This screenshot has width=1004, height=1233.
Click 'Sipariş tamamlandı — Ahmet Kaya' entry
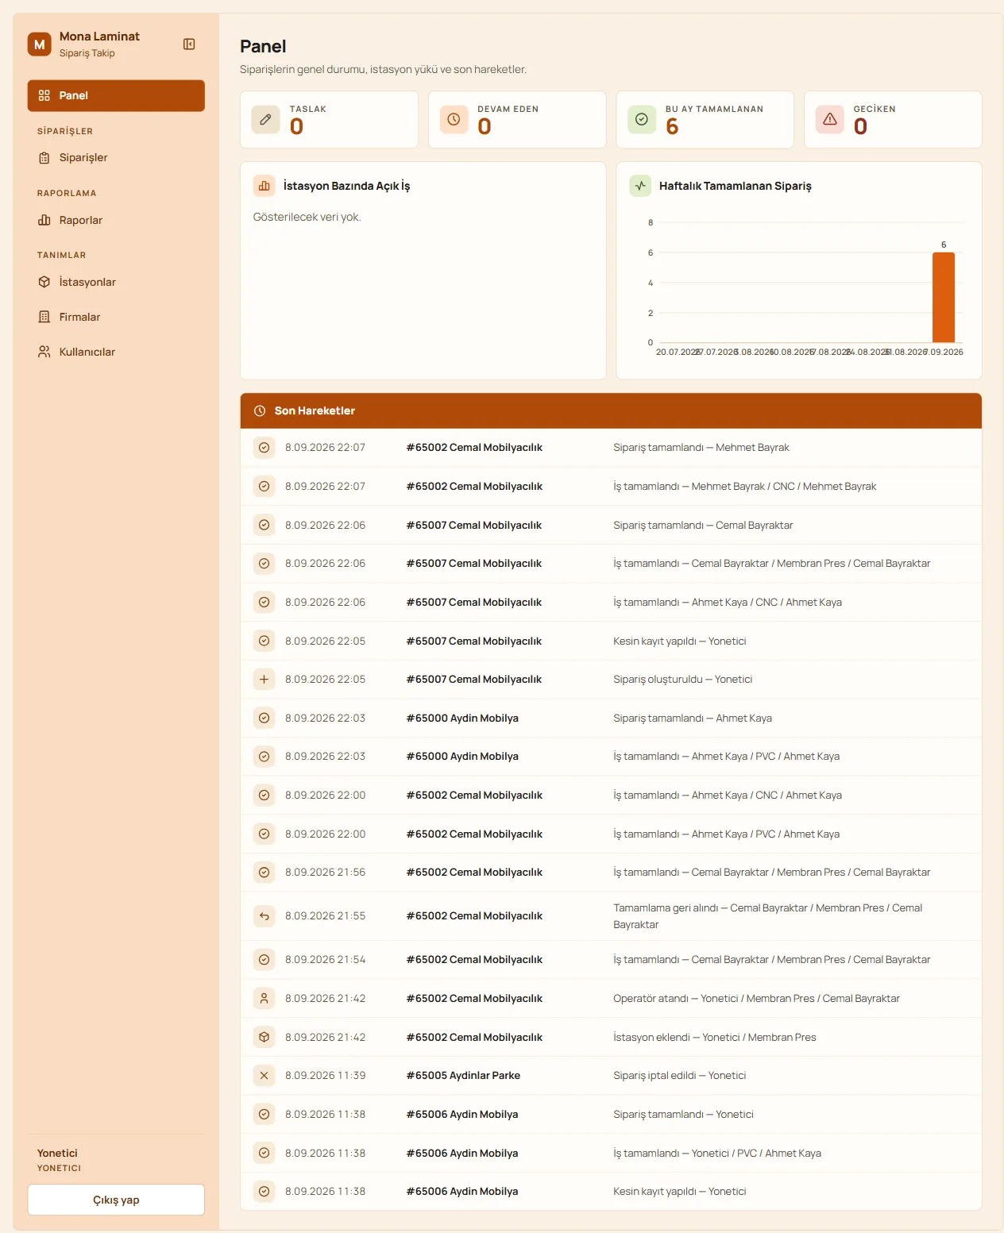pyautogui.click(x=693, y=719)
